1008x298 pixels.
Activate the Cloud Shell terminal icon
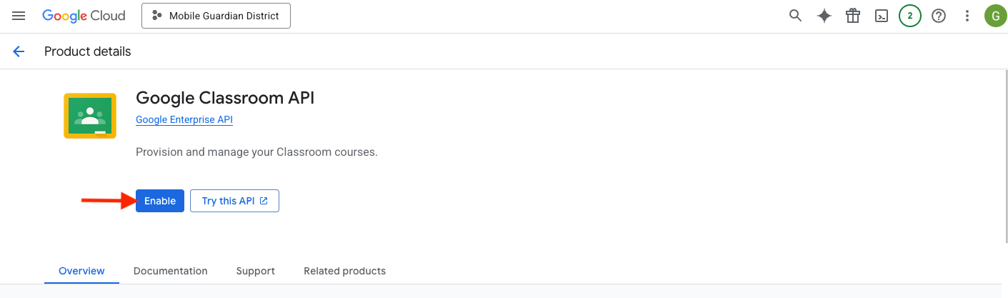(x=882, y=16)
